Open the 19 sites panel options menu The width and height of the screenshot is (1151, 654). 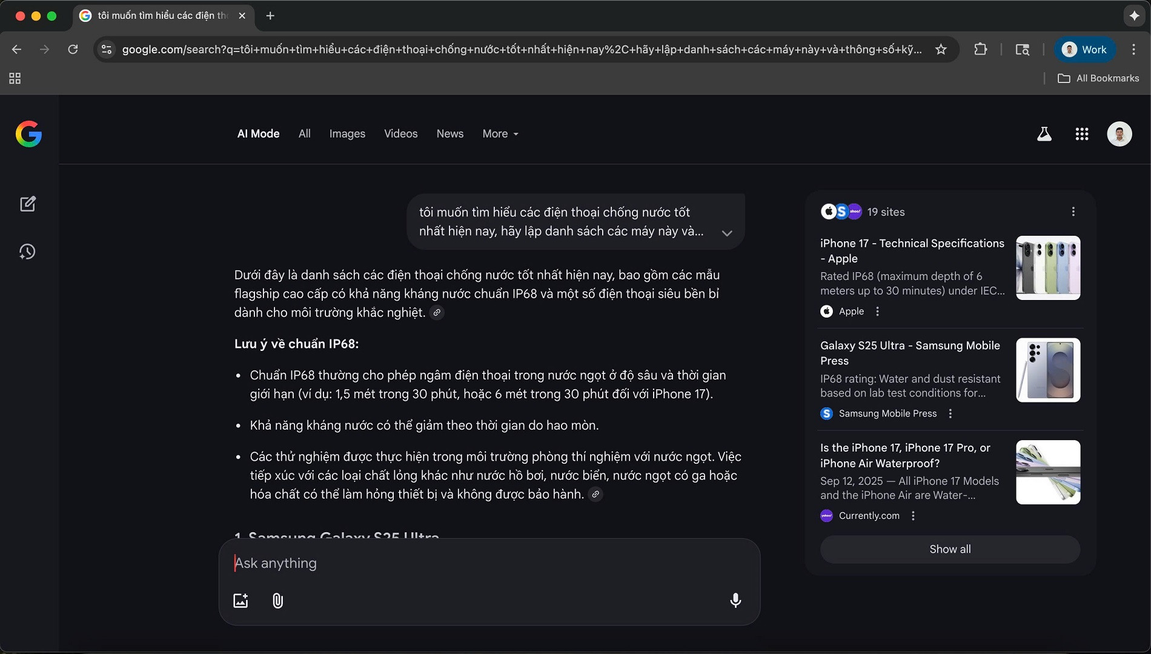click(1073, 212)
